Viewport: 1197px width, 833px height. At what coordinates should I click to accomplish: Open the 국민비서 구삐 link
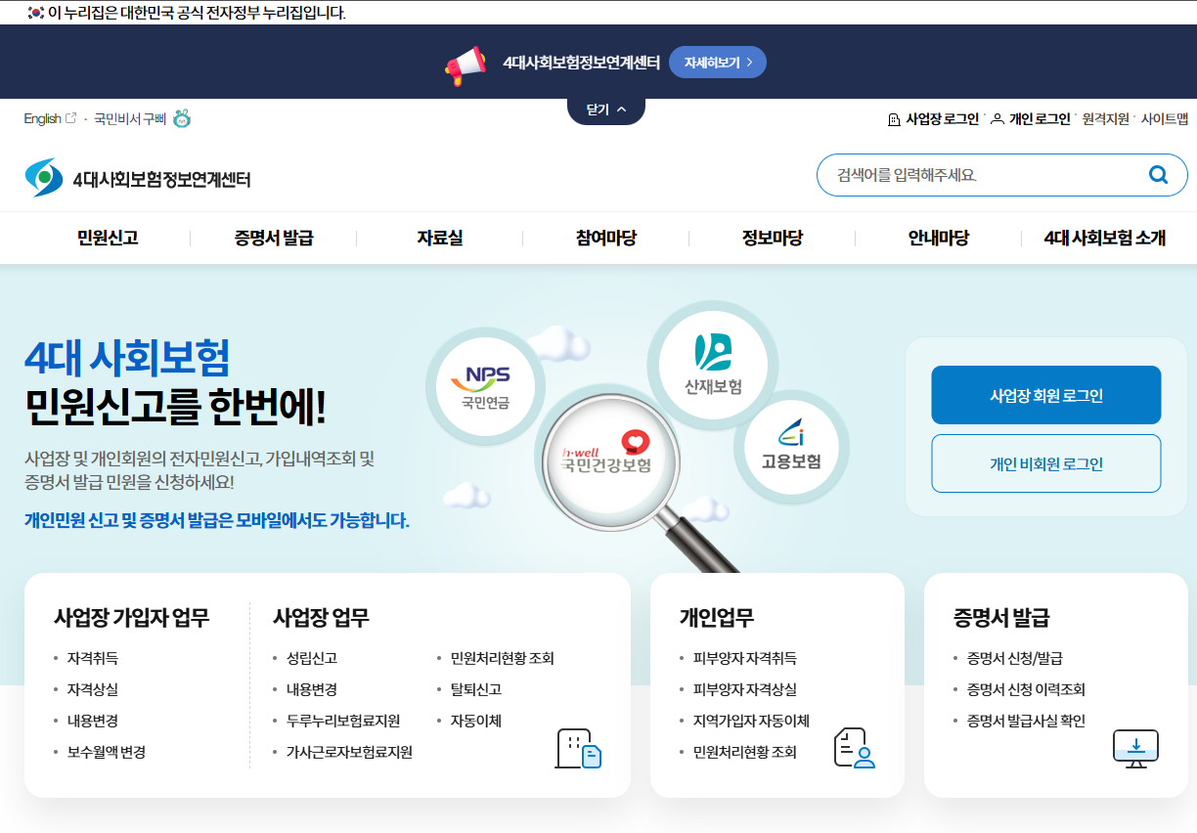[130, 118]
